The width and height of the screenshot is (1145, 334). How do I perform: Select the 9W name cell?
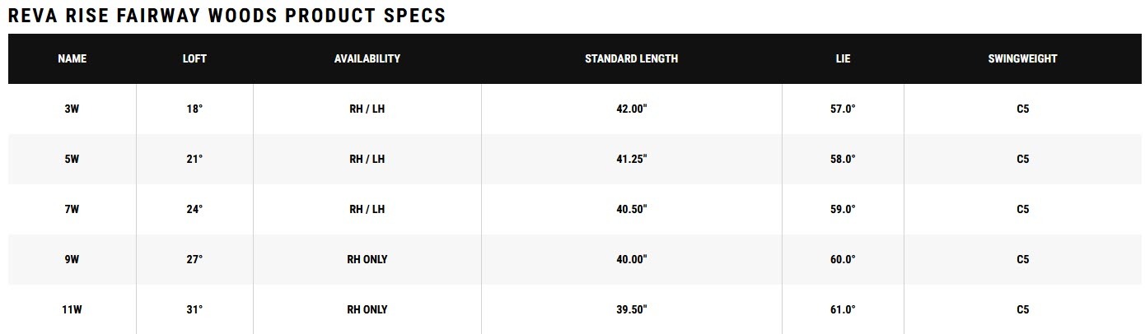(x=72, y=260)
